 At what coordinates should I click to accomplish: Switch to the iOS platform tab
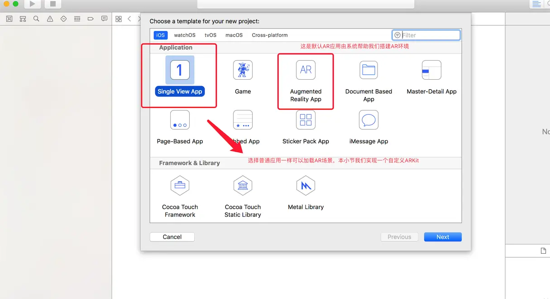(x=160, y=35)
